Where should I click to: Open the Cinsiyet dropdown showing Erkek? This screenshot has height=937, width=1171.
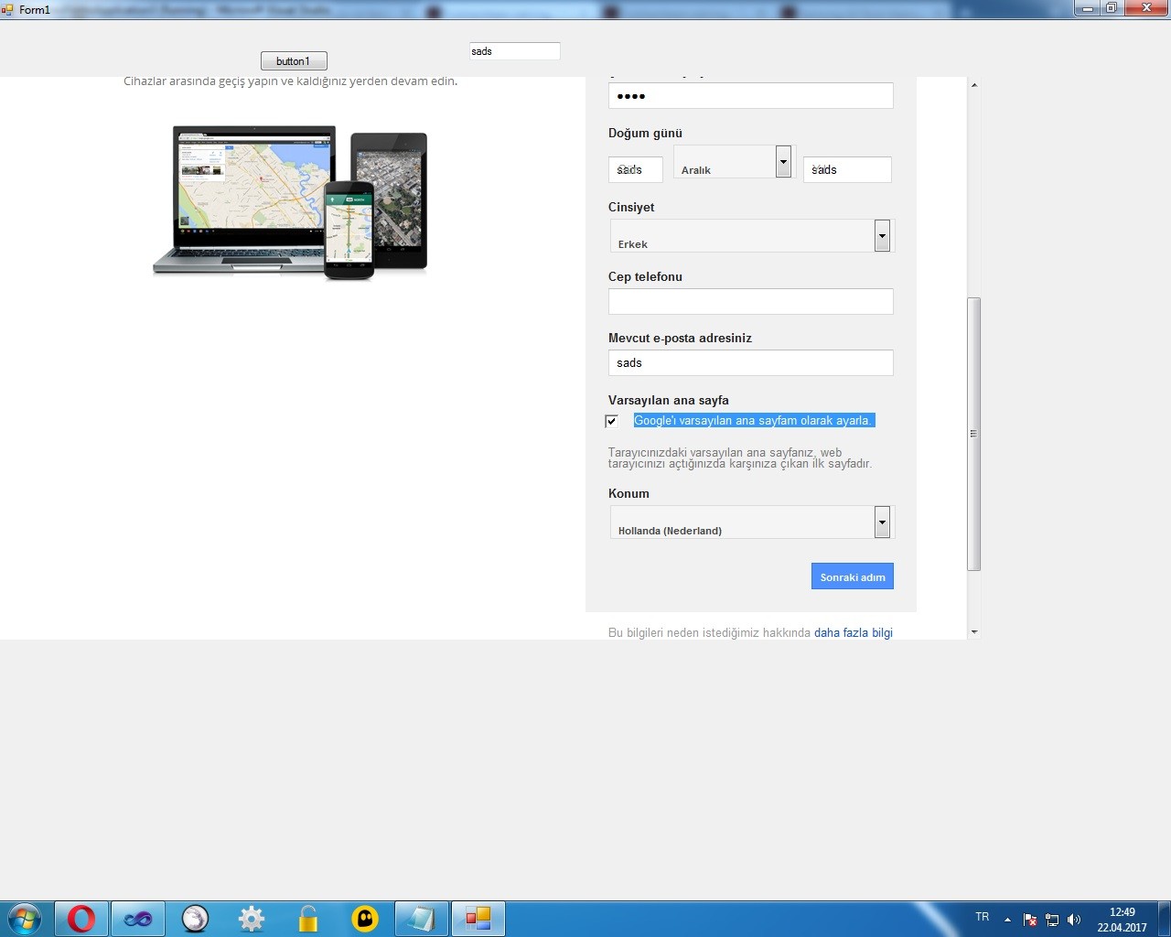tap(751, 235)
